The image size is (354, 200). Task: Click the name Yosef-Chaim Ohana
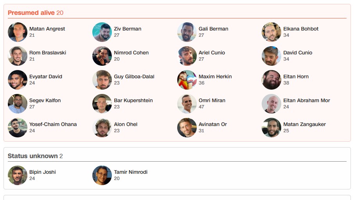[53, 124]
